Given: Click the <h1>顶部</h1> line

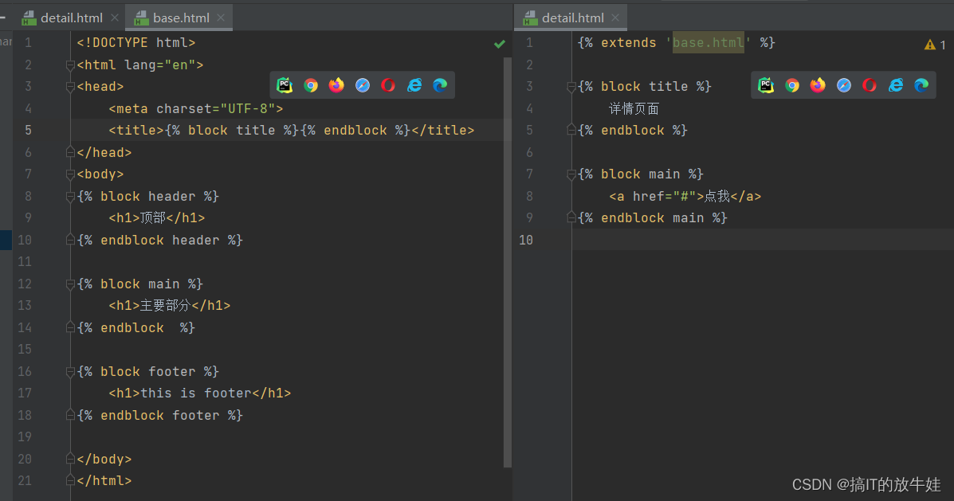Looking at the screenshot, I should click(x=157, y=217).
